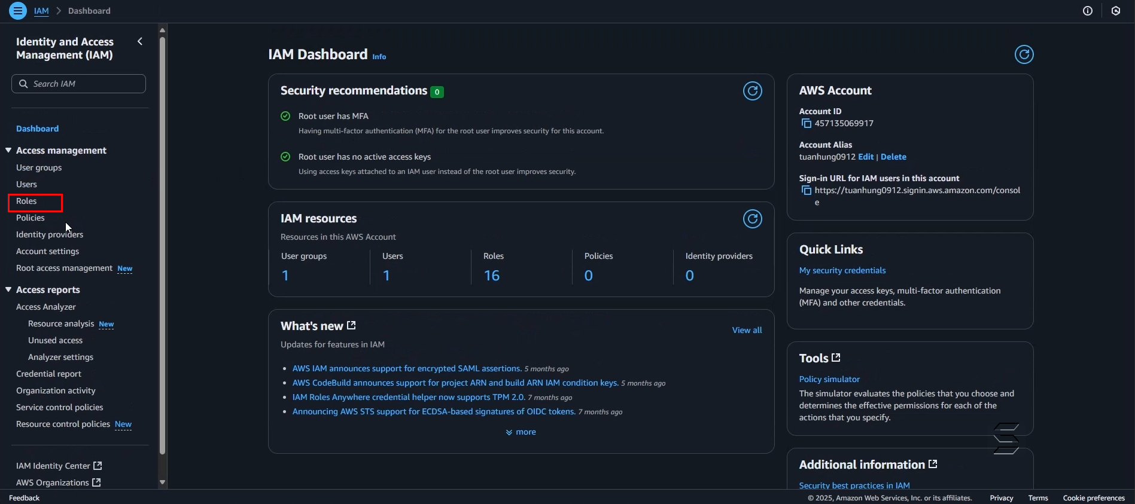Open Policy simulator link

pyautogui.click(x=829, y=379)
